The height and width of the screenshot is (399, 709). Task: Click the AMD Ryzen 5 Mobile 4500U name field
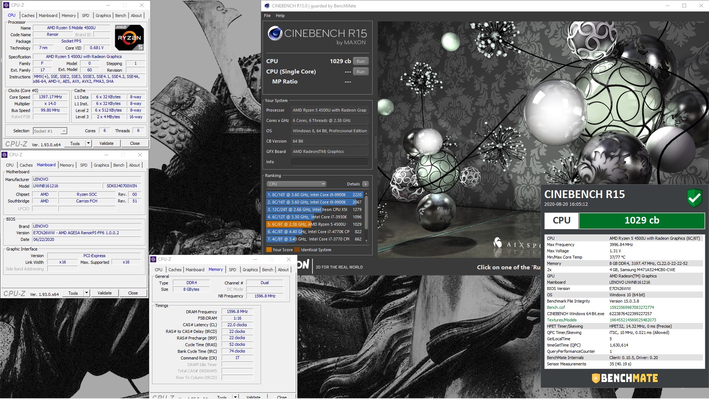71,28
